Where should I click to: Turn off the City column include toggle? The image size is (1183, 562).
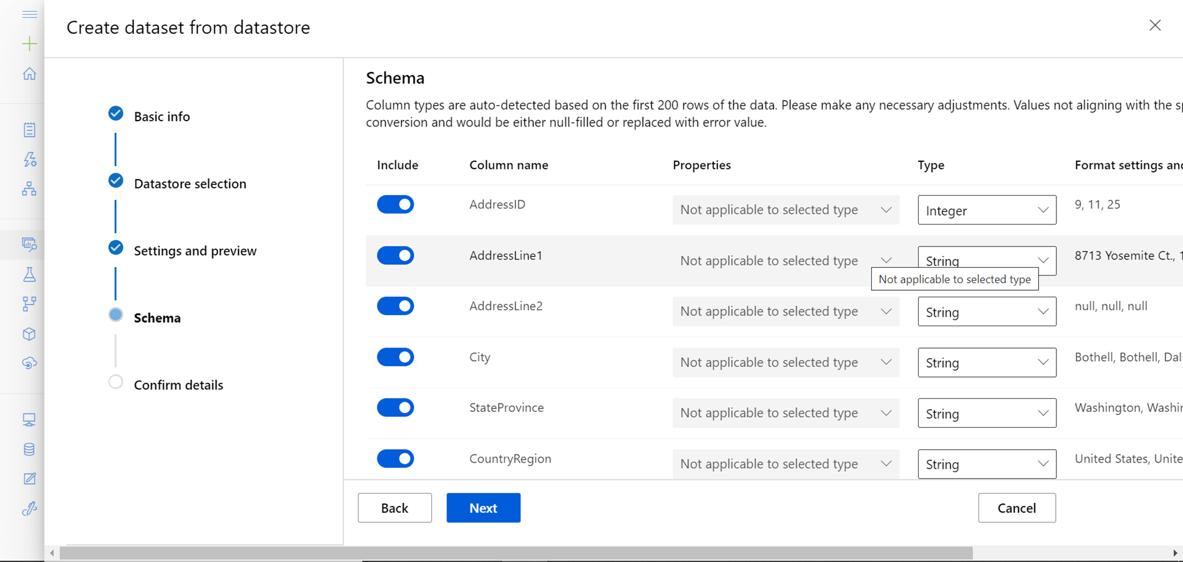(395, 357)
